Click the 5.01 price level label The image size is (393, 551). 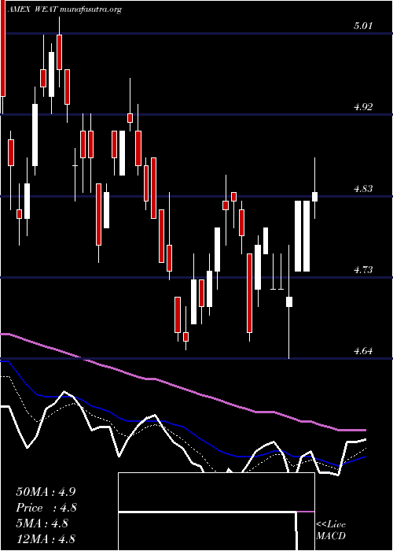363,26
